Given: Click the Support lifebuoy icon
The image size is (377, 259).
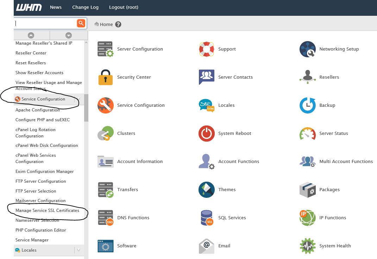Looking at the screenshot, I should coord(206,49).
